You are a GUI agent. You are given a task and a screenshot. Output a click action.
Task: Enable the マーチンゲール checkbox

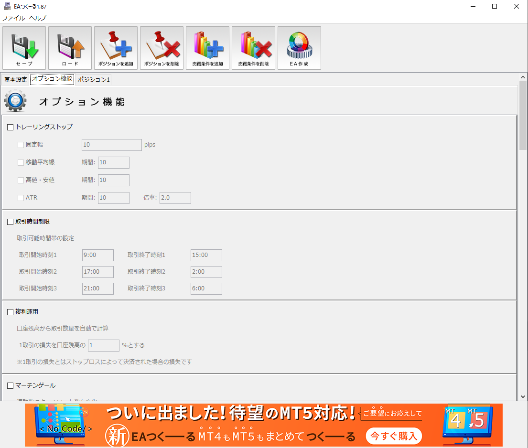point(11,386)
